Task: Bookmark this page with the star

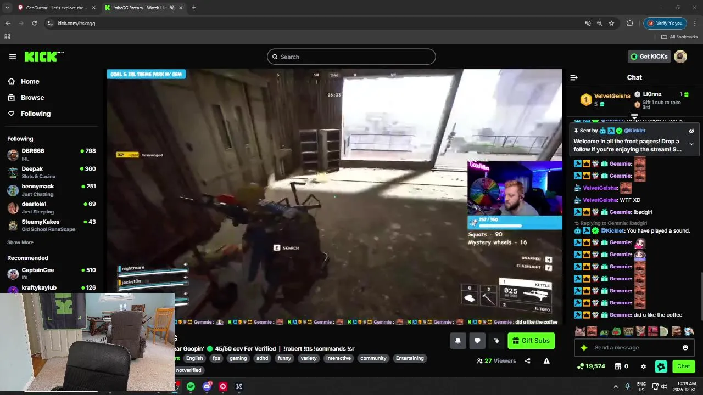Action: 611,23
